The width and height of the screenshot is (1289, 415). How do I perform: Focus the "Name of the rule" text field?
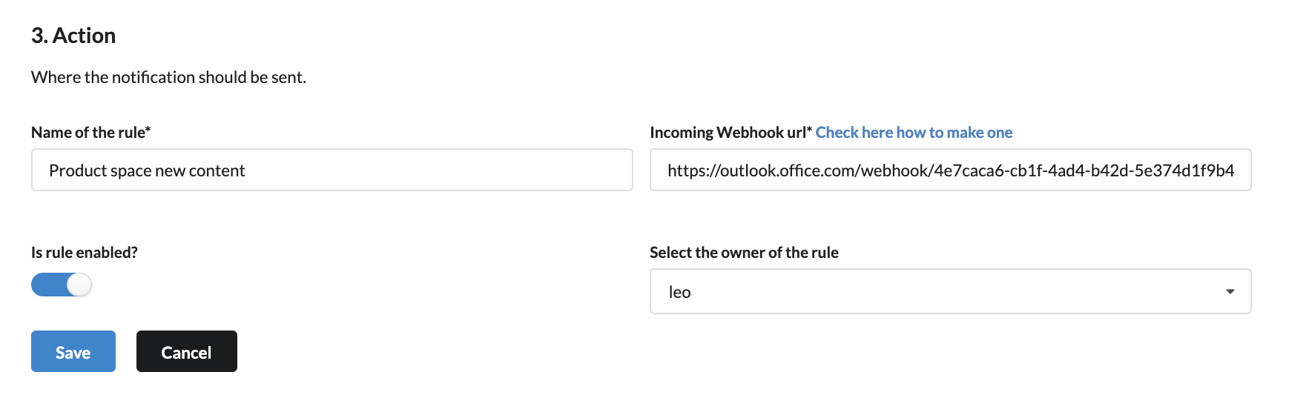point(332,170)
